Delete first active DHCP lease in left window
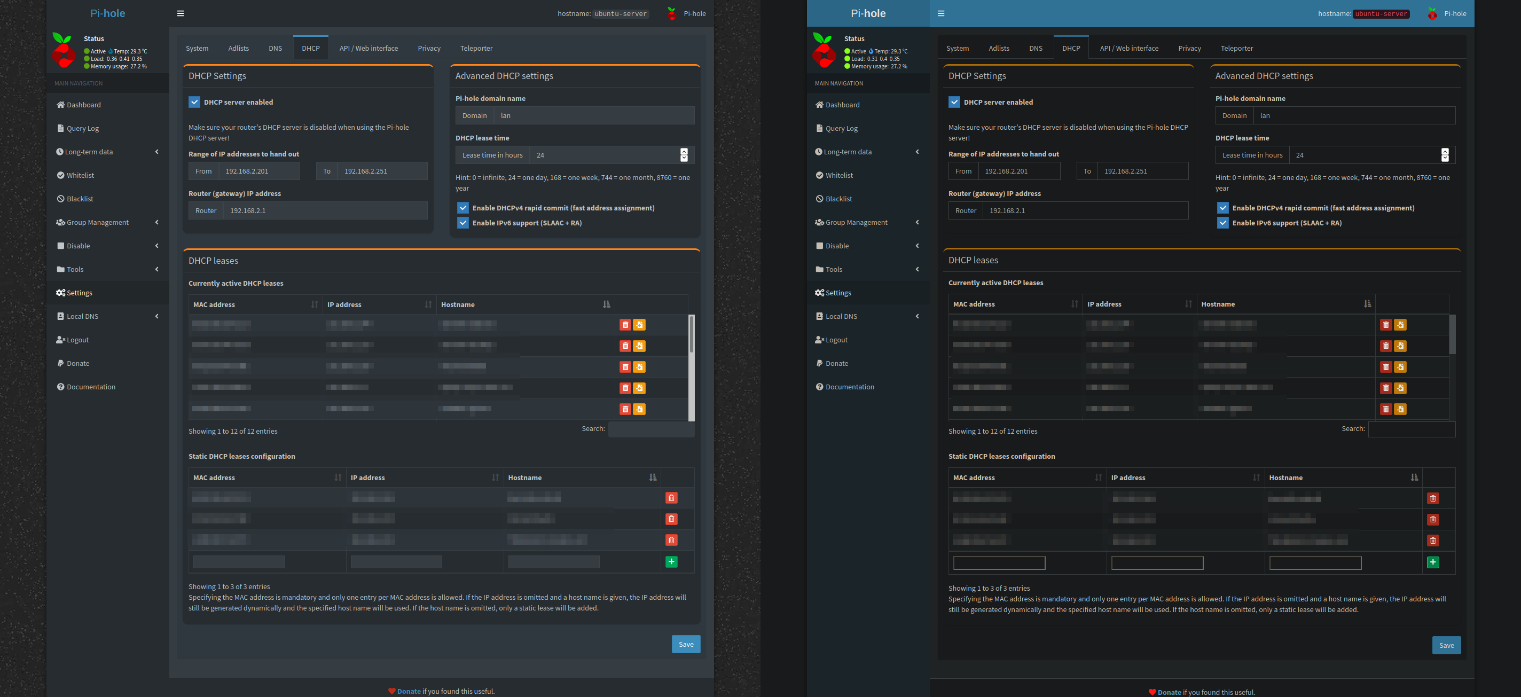The height and width of the screenshot is (697, 1521). coord(625,325)
